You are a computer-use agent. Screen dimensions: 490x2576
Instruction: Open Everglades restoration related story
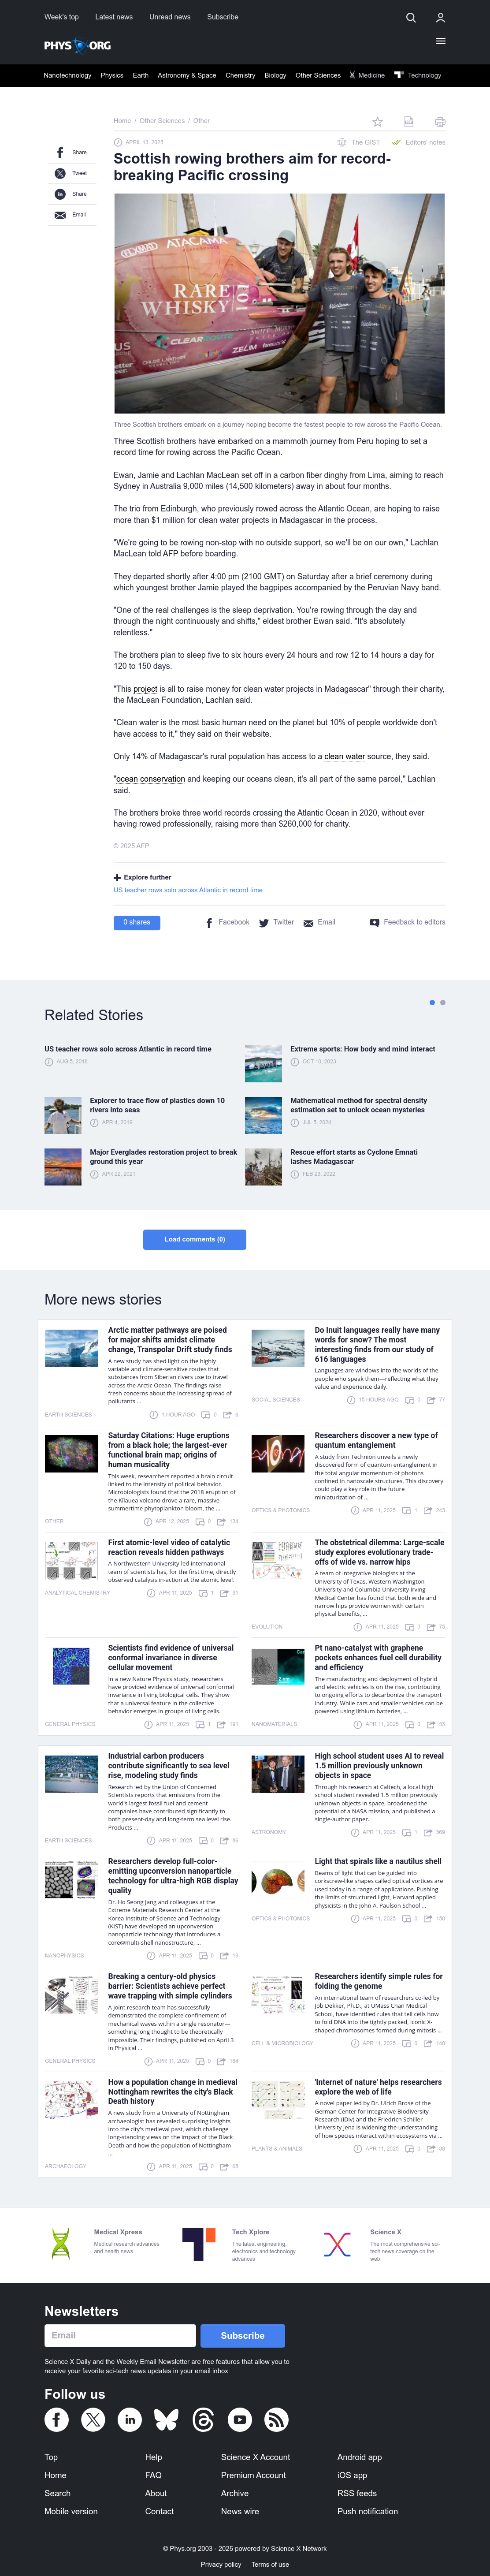pyautogui.click(x=163, y=1156)
